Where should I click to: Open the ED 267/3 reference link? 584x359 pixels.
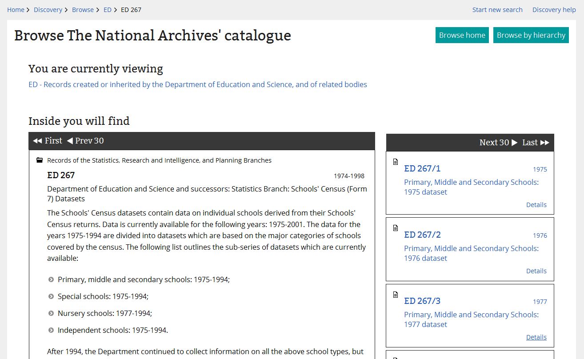[x=422, y=301]
